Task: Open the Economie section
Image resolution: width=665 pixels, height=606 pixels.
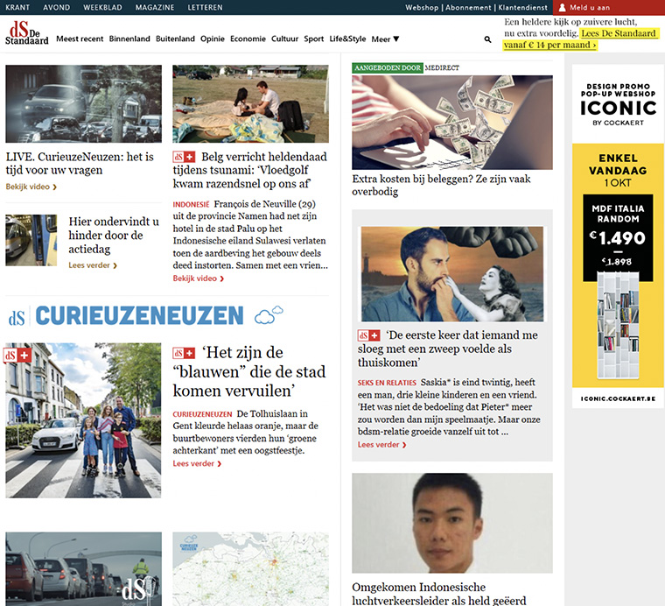Action: click(x=248, y=39)
